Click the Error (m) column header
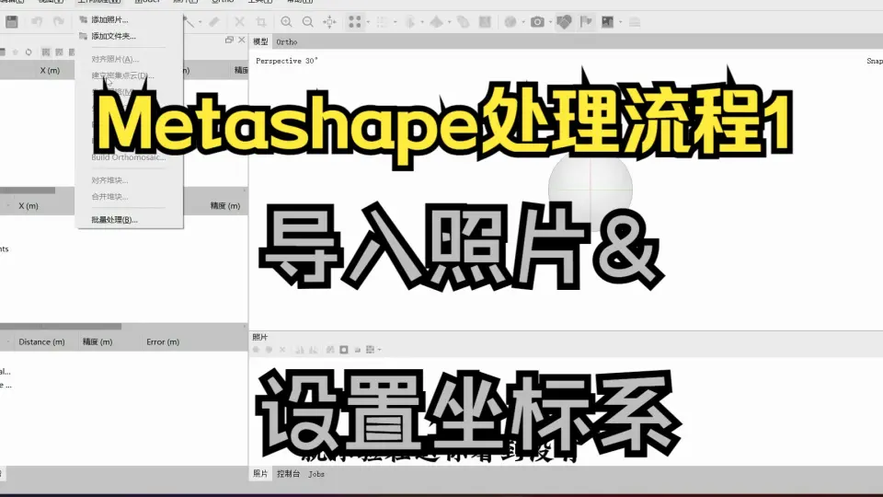 [x=163, y=342]
